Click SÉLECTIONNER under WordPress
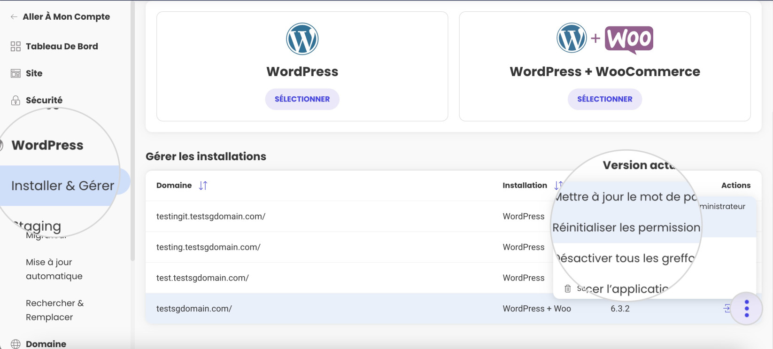 pyautogui.click(x=302, y=99)
